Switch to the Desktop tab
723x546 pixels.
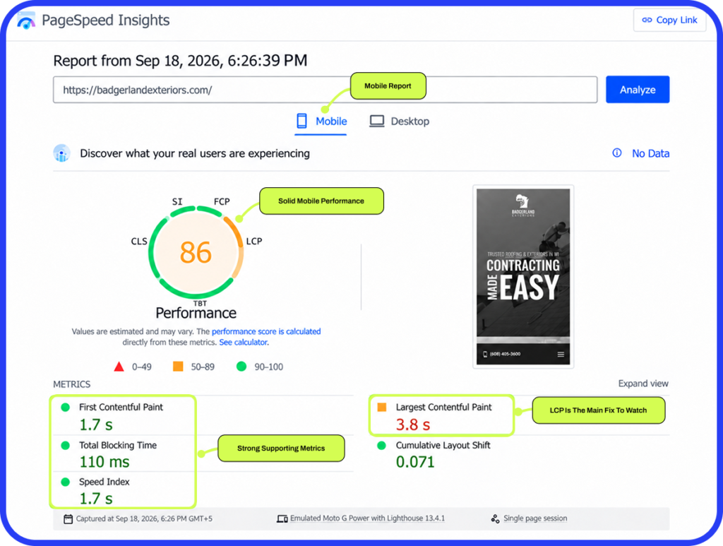tap(400, 121)
